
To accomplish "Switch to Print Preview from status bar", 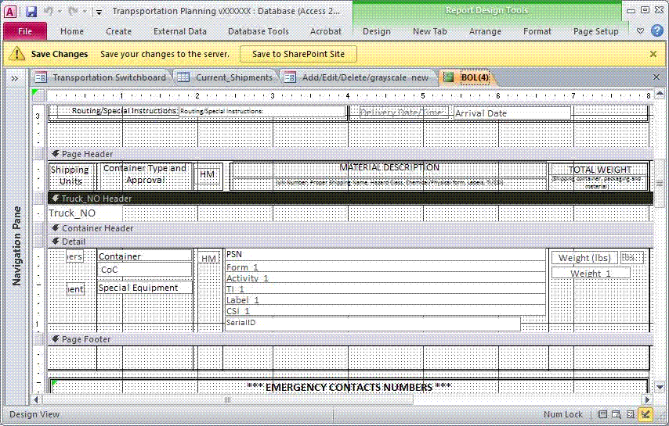I will (x=617, y=414).
